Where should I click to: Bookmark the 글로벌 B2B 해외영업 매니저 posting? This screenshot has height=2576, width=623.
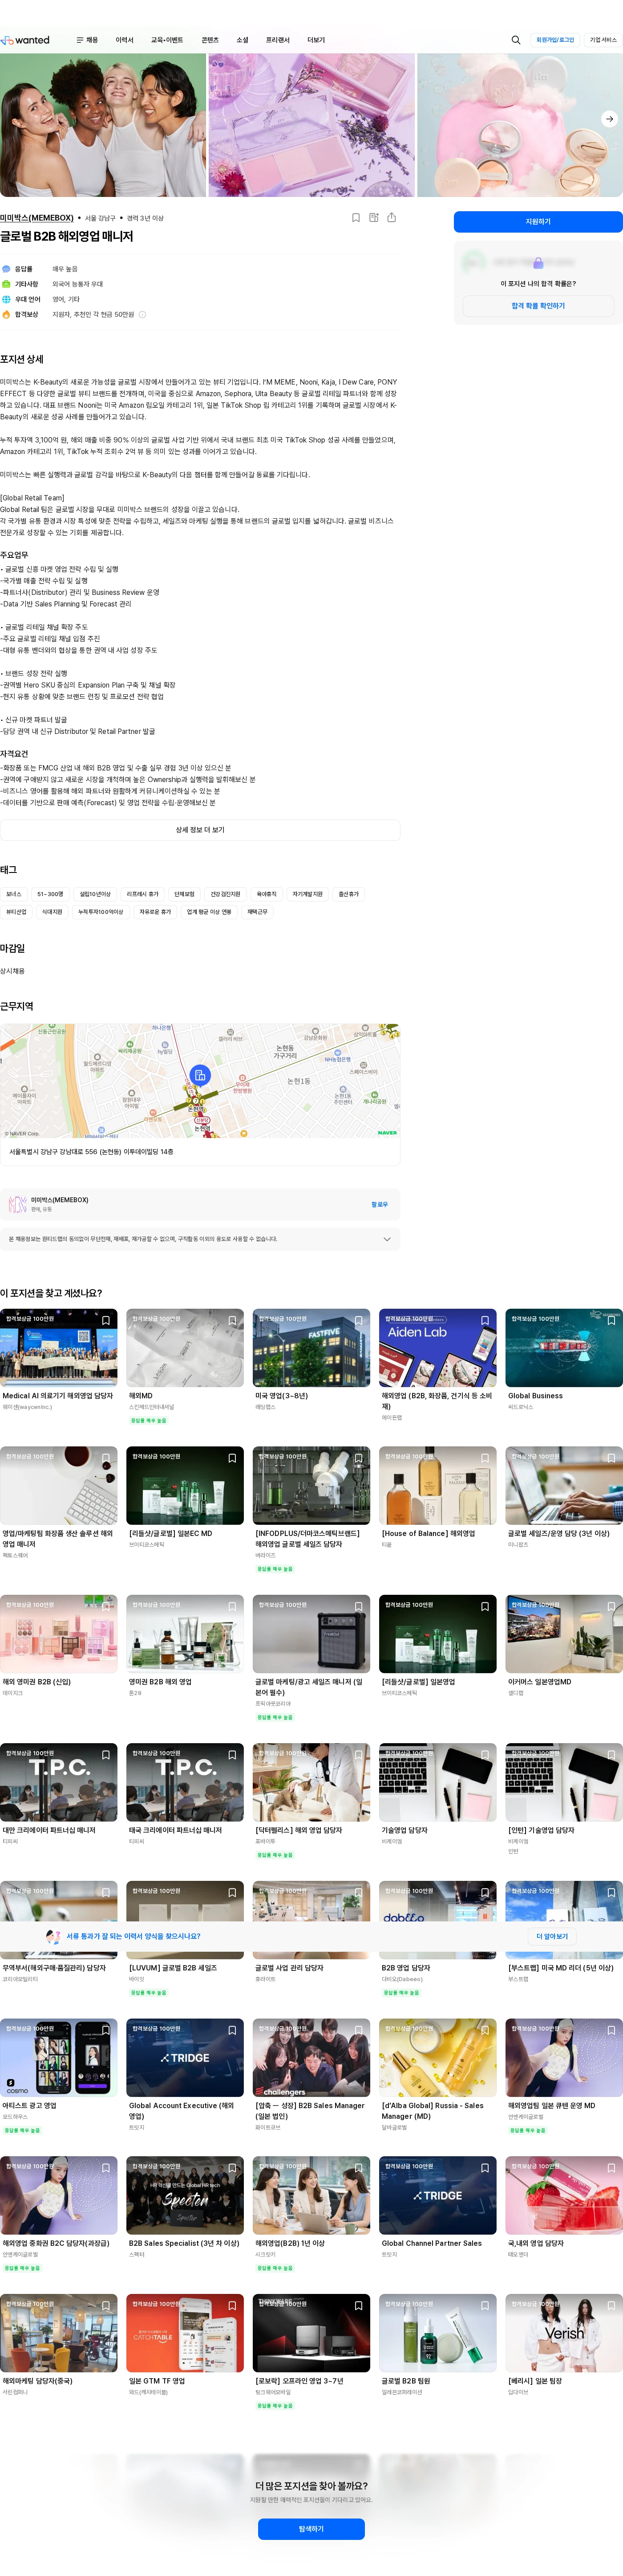point(356,217)
